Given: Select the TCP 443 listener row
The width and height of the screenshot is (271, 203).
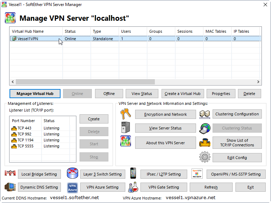Looking at the screenshot, I should (x=43, y=128).
